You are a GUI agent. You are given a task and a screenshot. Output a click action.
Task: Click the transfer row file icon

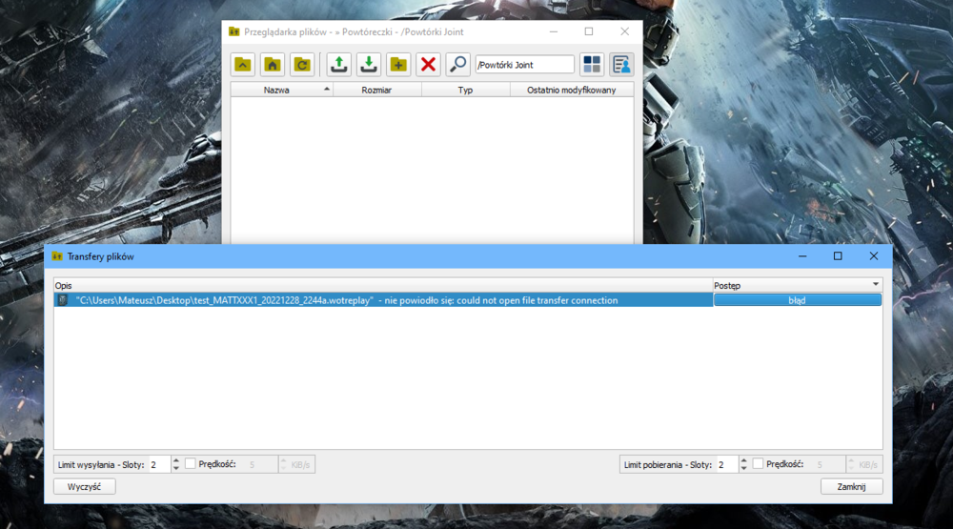[x=63, y=300]
